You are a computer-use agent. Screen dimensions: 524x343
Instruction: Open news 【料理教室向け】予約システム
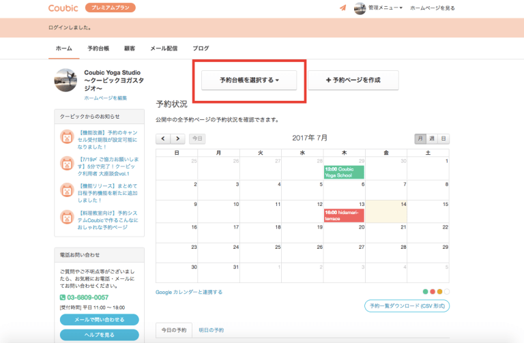pyautogui.click(x=108, y=220)
